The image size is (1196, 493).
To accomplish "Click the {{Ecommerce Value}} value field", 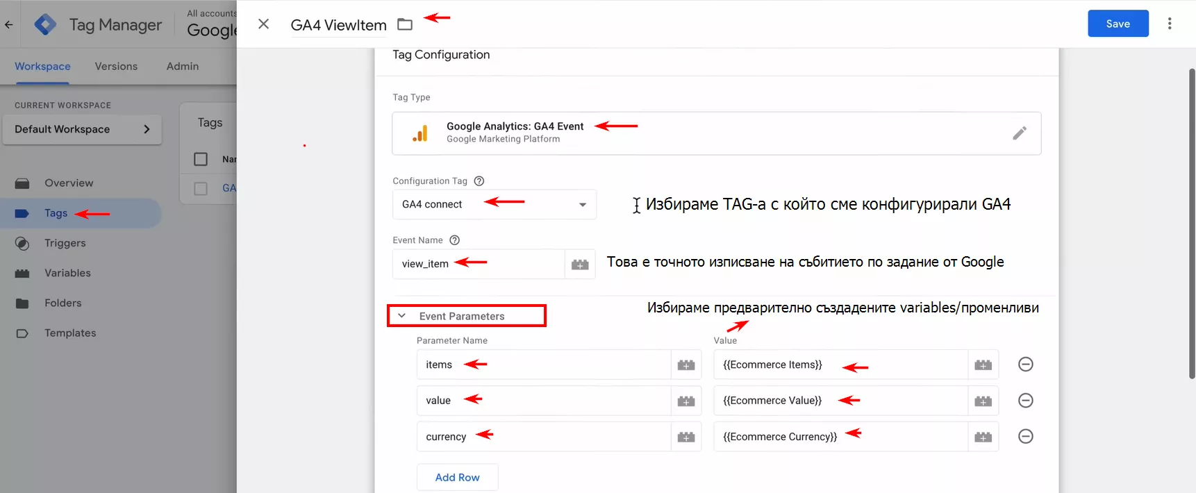I will click(x=840, y=401).
